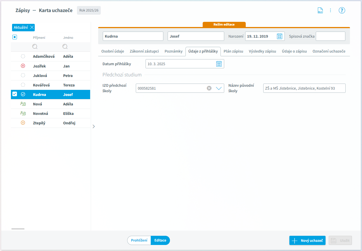Click search icon in Příjmení column filter
The height and width of the screenshot is (251, 362).
pyautogui.click(x=35, y=47)
